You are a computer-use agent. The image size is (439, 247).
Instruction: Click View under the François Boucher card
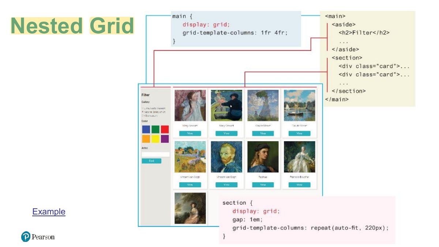[299, 185]
